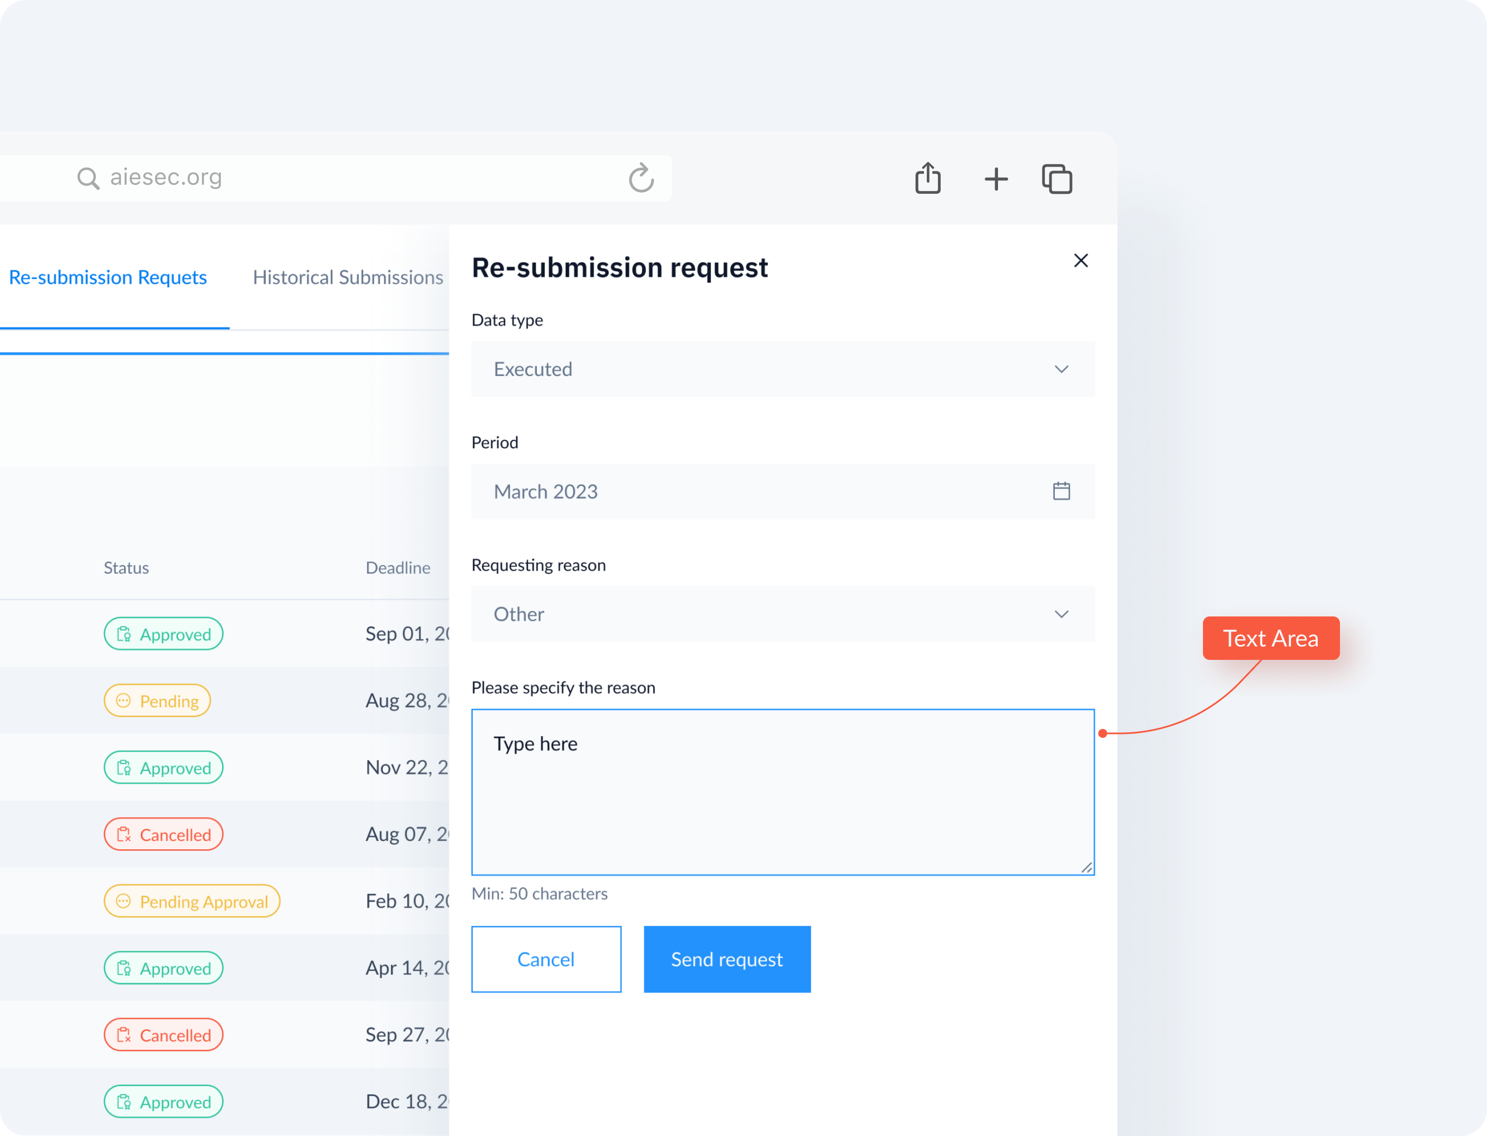Click the search magnifier icon in address bar
Screen dimensions: 1487x1136
(x=88, y=178)
